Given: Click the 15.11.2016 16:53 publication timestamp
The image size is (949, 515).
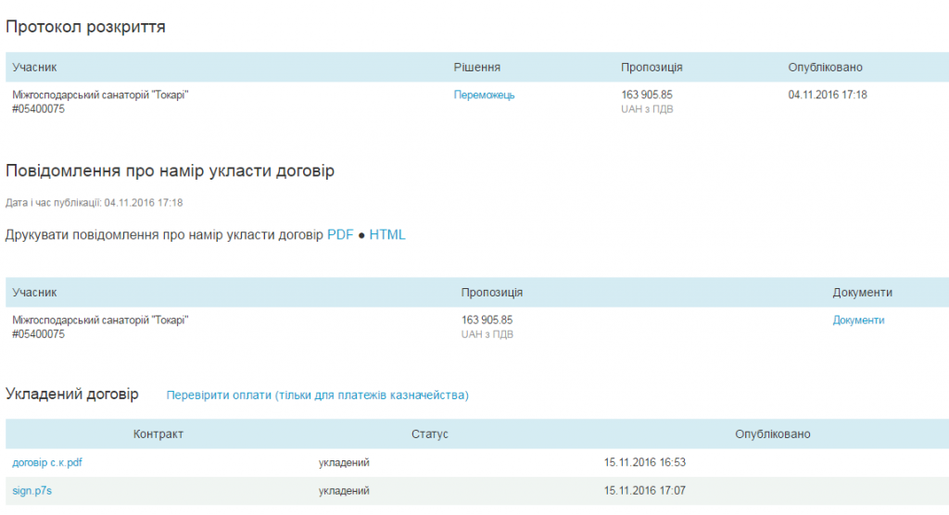Looking at the screenshot, I should 644,463.
